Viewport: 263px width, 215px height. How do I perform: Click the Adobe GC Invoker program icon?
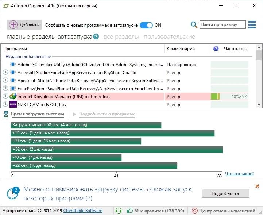click(13, 64)
